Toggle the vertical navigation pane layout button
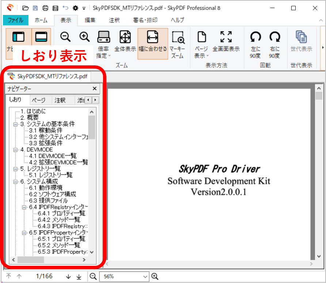Viewport: 326px width, 283px height. pos(19,37)
